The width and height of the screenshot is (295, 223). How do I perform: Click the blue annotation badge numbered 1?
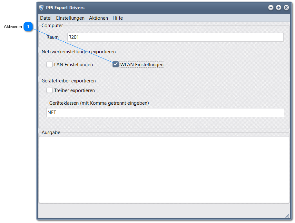(28, 27)
